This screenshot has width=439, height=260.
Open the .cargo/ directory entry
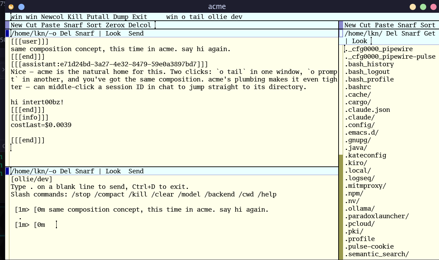click(x=358, y=102)
